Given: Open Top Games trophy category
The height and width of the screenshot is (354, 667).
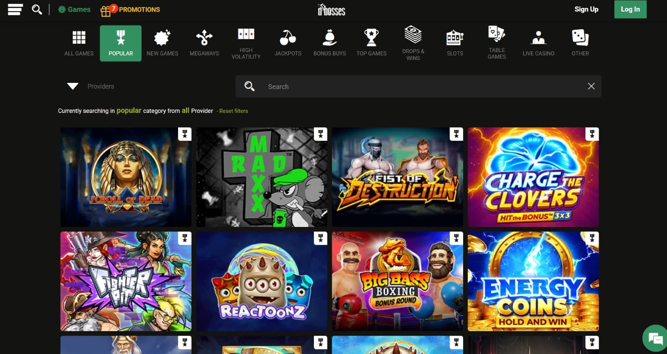Looking at the screenshot, I should pos(371,43).
